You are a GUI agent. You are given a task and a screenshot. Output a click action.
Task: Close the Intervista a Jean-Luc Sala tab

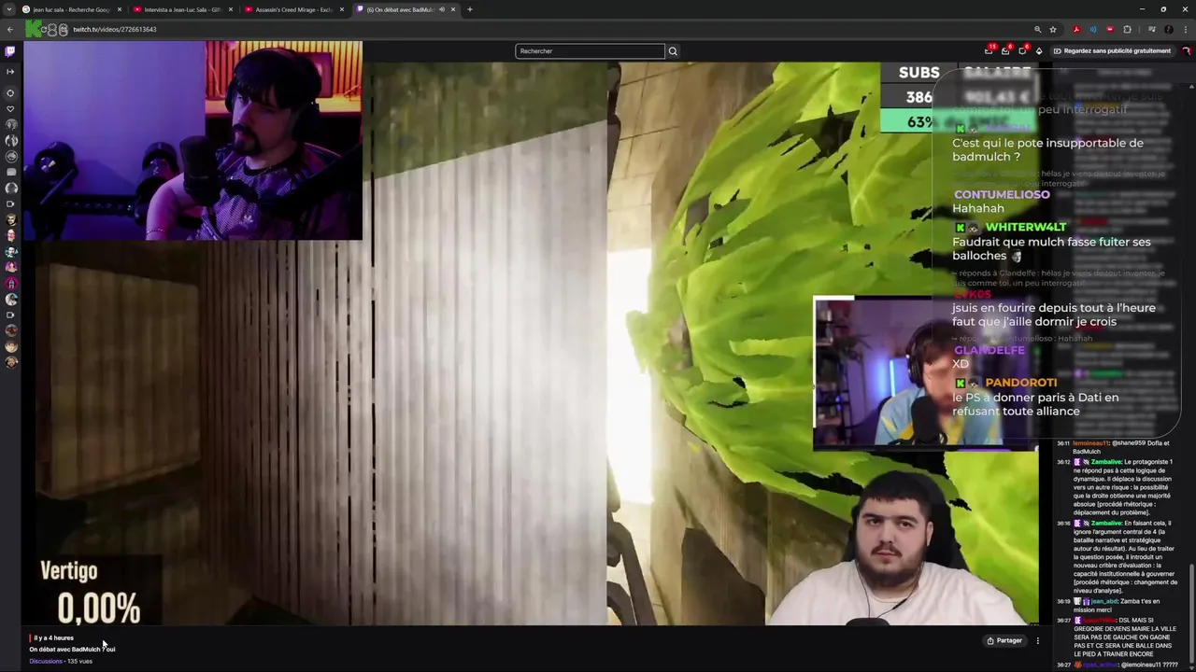tap(231, 9)
